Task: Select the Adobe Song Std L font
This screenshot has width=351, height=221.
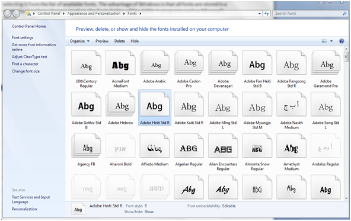Action: point(326,104)
